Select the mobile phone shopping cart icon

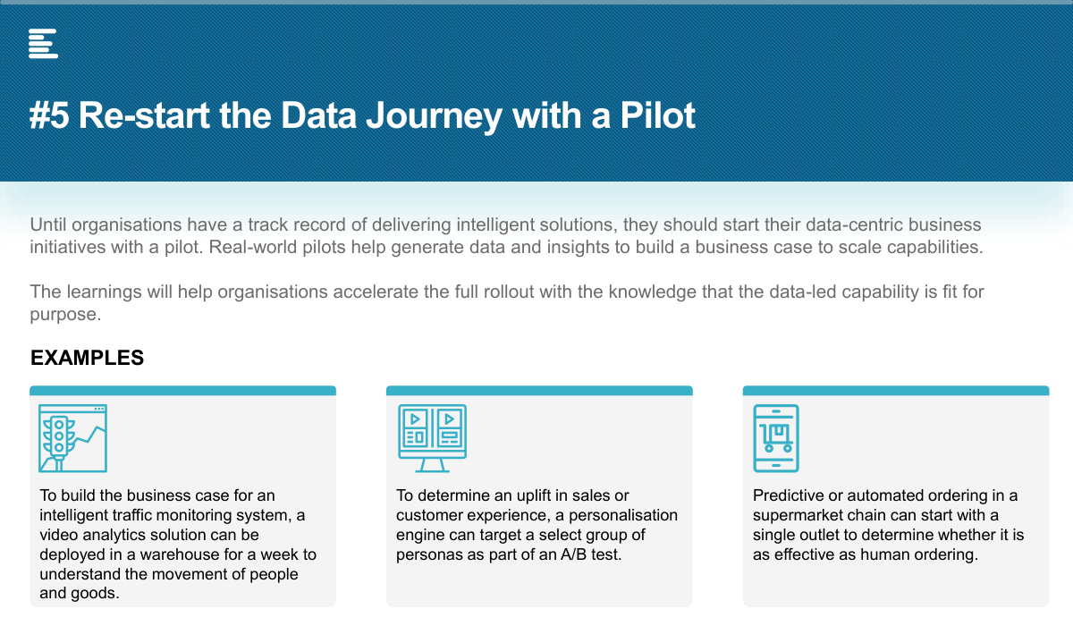(776, 438)
